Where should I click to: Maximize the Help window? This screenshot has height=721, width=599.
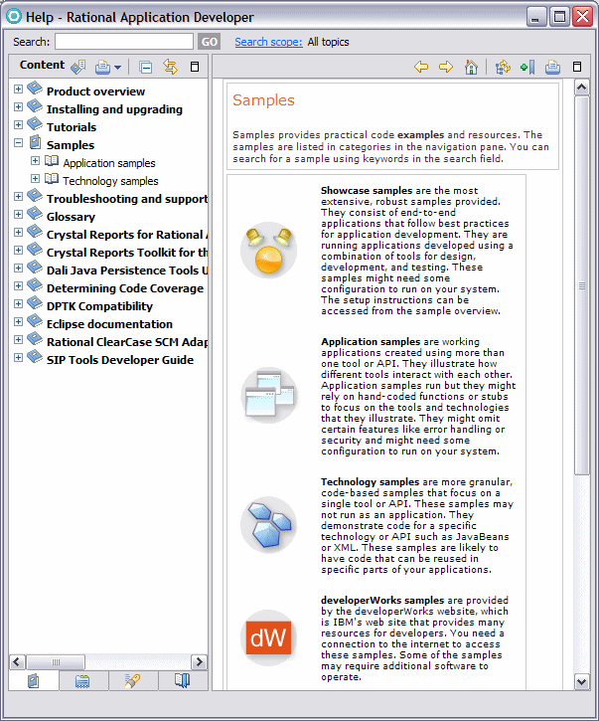click(x=559, y=17)
